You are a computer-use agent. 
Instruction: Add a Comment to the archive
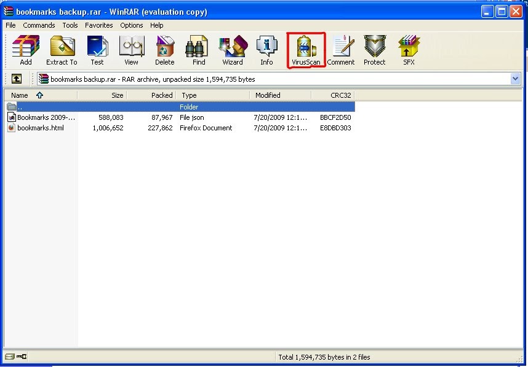pyautogui.click(x=341, y=49)
